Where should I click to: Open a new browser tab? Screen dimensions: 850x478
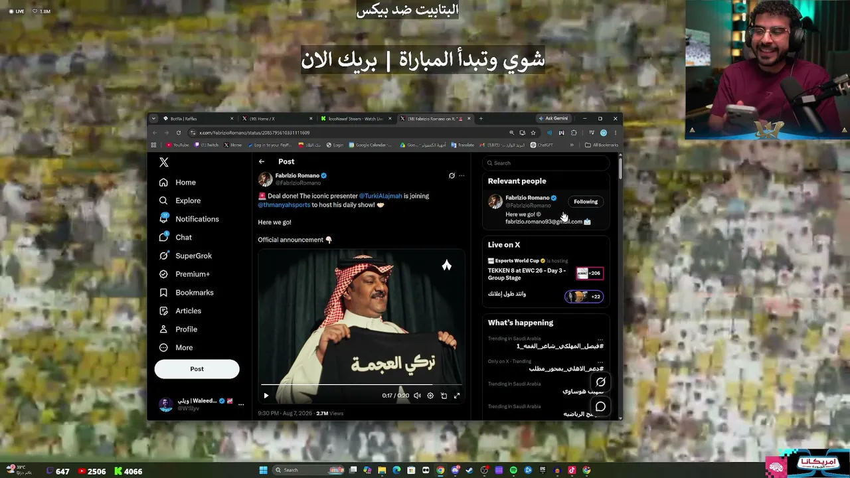481,119
